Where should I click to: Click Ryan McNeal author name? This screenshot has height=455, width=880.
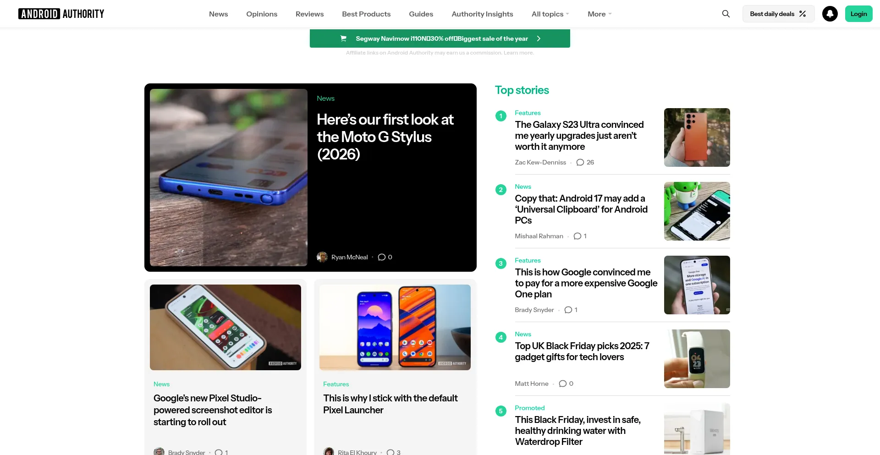(x=350, y=257)
